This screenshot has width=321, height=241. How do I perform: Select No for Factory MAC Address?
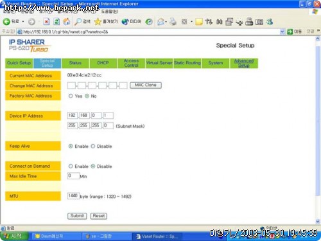87,96
